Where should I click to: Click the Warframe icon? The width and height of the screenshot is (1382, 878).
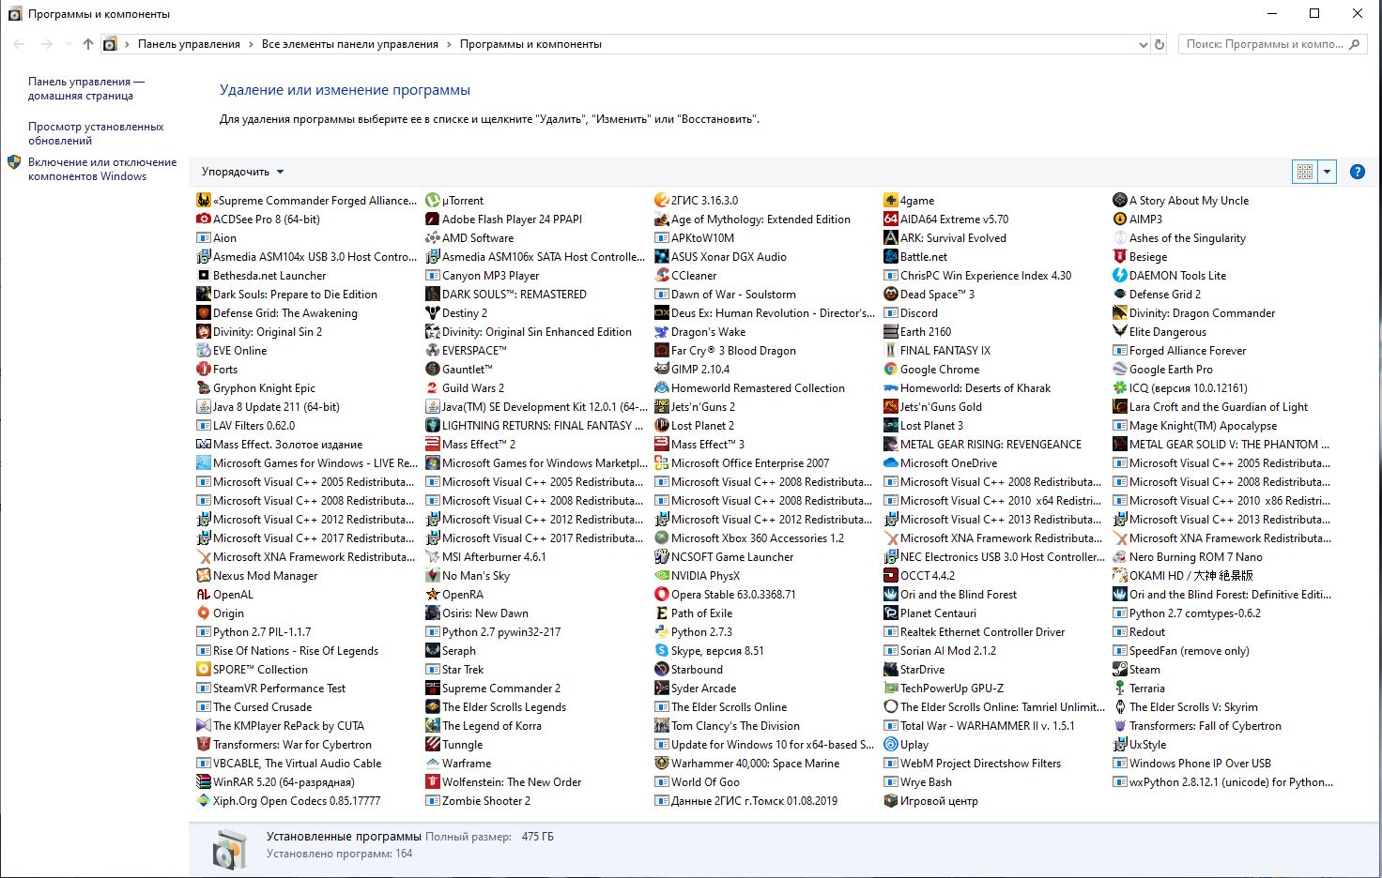pyautogui.click(x=433, y=763)
